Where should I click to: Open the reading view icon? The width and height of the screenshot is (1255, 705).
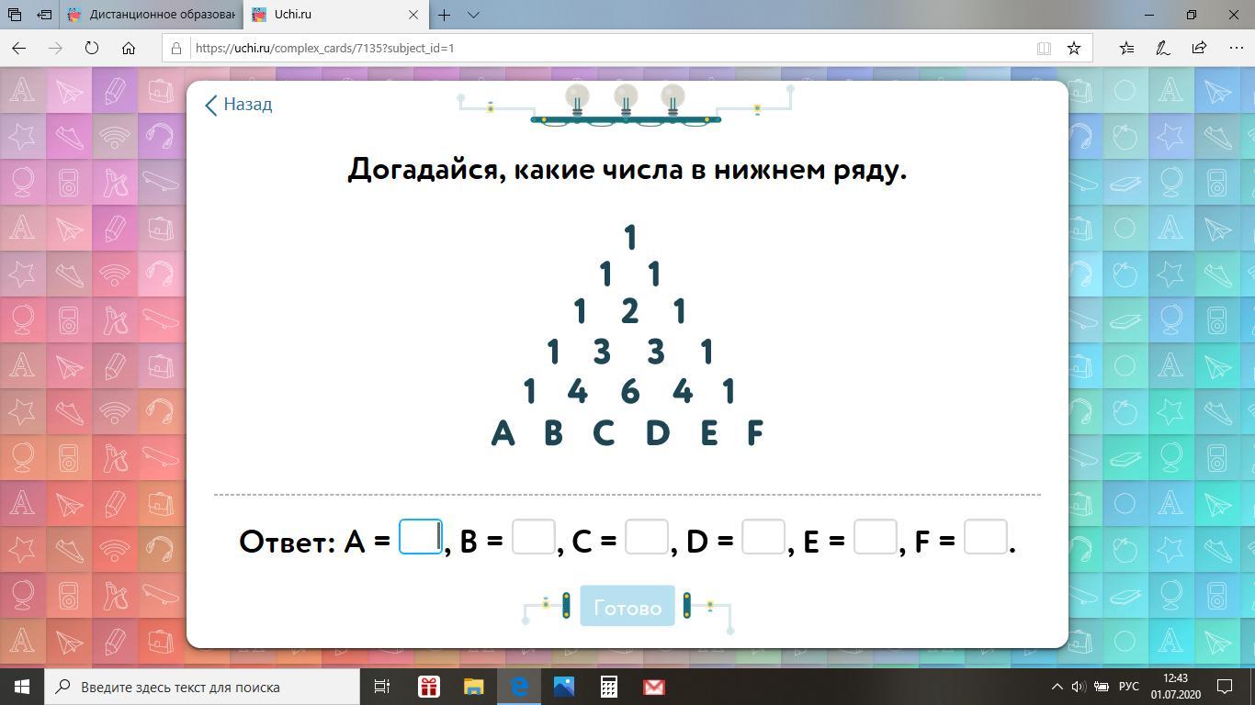[1044, 48]
